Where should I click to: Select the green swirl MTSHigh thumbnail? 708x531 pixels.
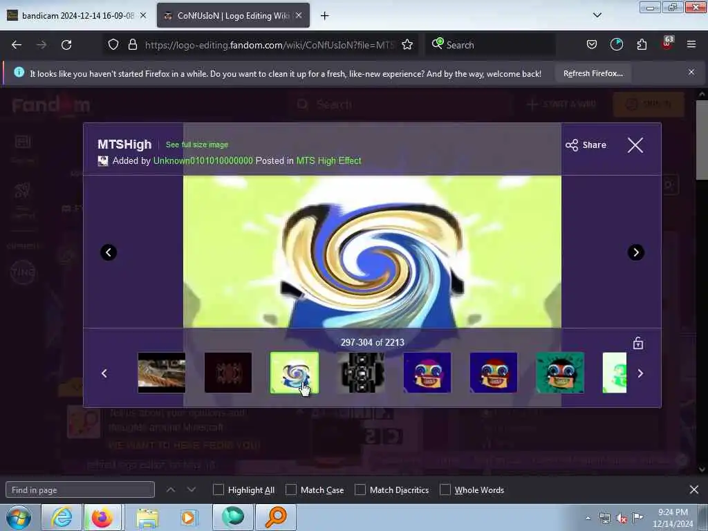(x=295, y=373)
